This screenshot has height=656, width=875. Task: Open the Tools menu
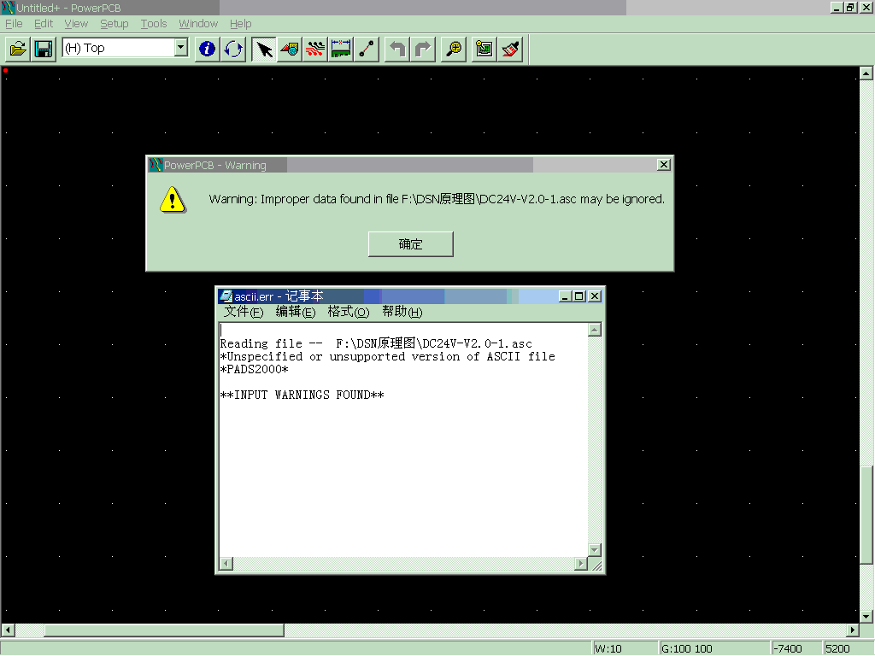click(x=154, y=23)
